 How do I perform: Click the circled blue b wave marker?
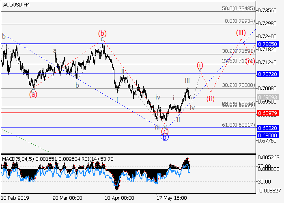[164, 137]
